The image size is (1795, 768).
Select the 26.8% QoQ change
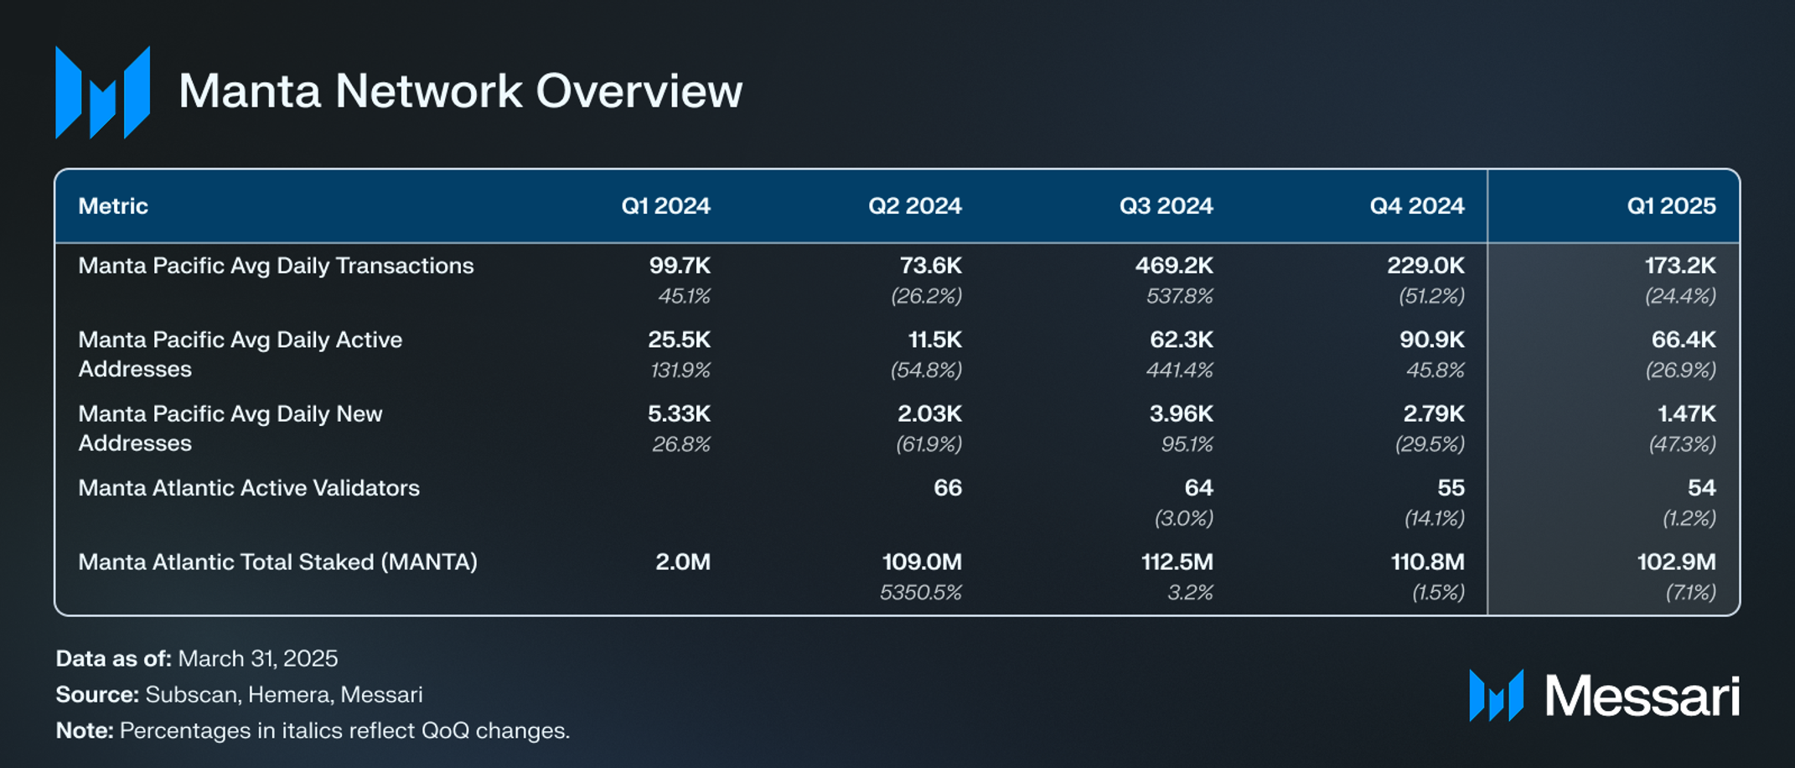[x=681, y=444]
